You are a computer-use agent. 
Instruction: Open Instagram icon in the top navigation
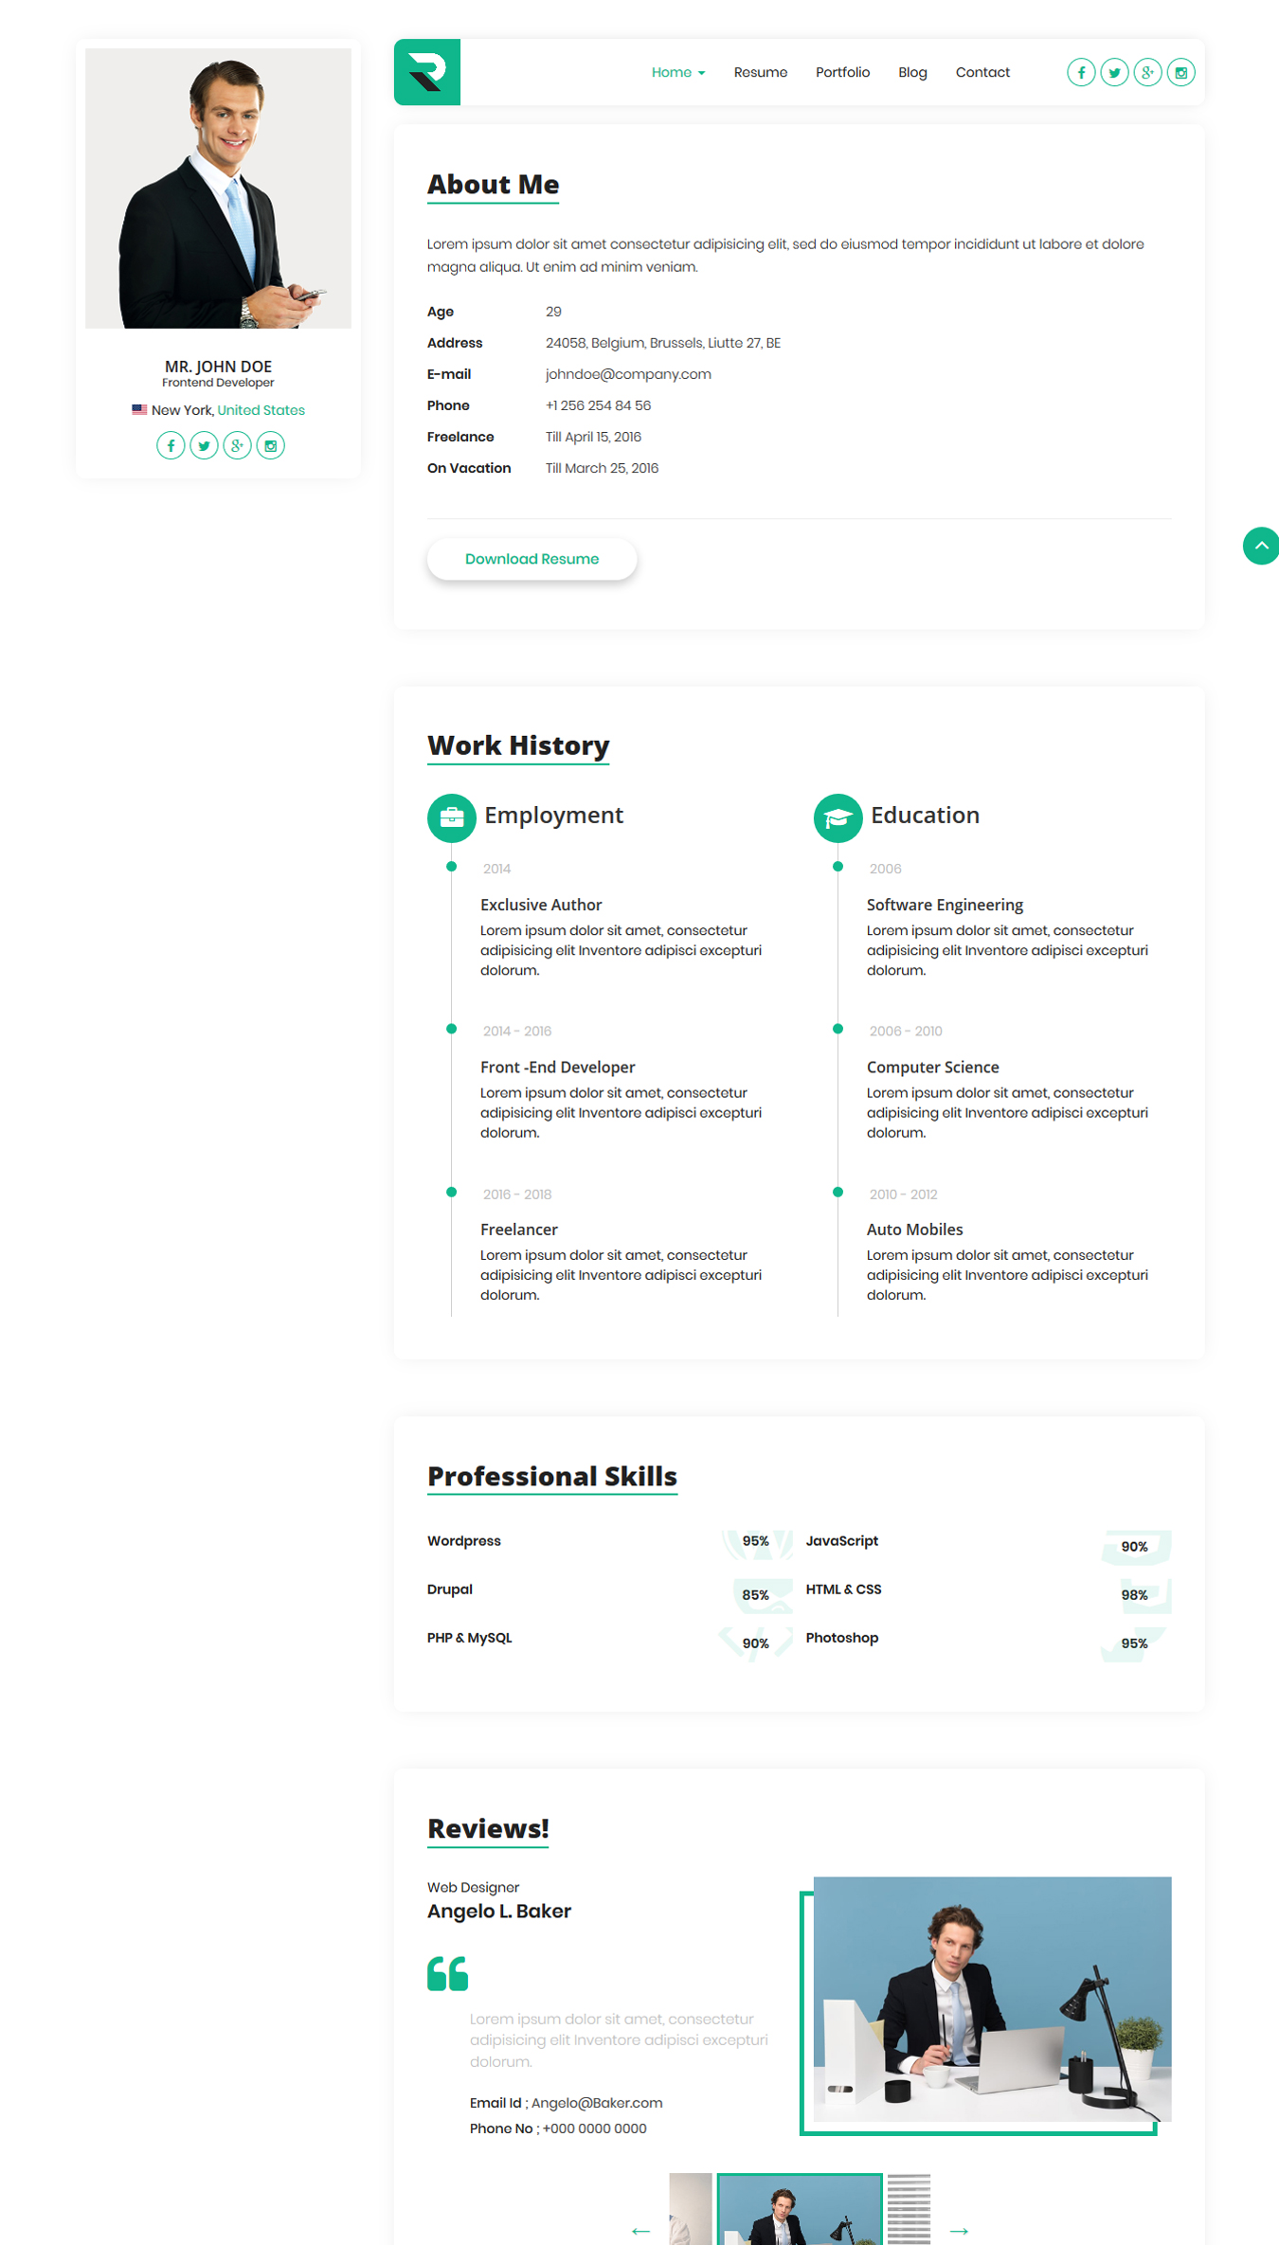(x=1180, y=73)
